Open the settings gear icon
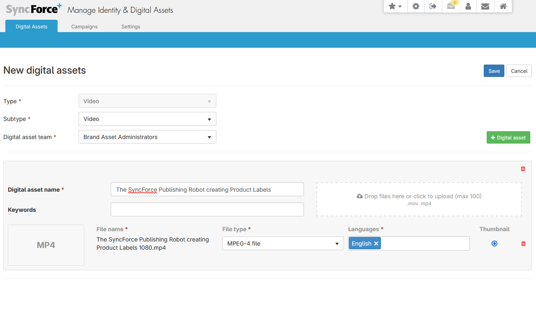 point(416,6)
